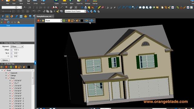This screenshot has height=109, width=194.
Task: Click the Create PDF button
Action: 56,2
